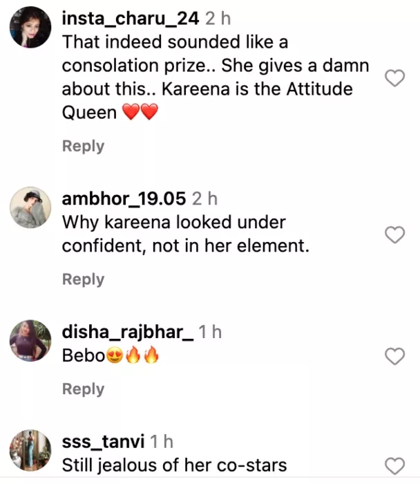Visit the sss_tanvi username link
The width and height of the screenshot is (420, 484).
click(104, 441)
